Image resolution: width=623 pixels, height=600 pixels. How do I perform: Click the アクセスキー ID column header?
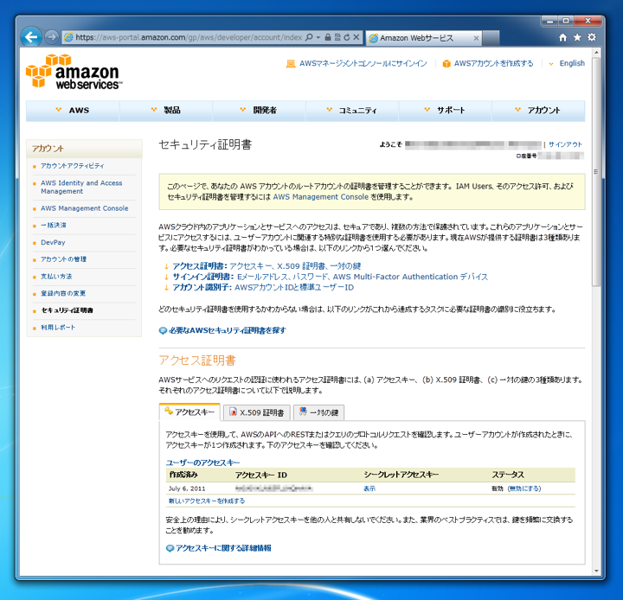pos(261,476)
